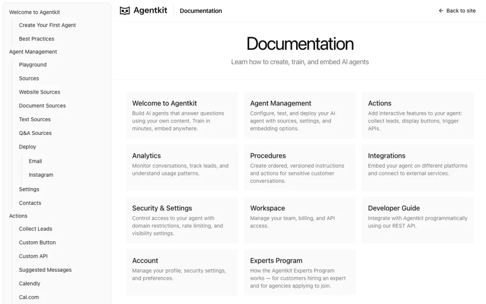
Task: Open the Security & Settings card
Action: 182,220
